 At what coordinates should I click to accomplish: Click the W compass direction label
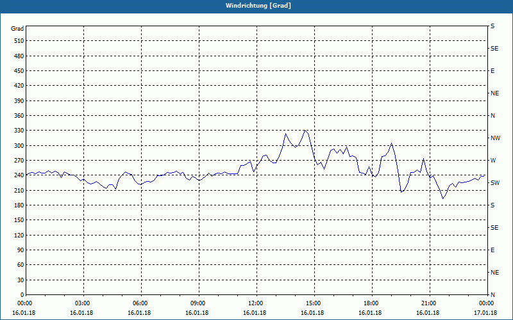coord(493,161)
